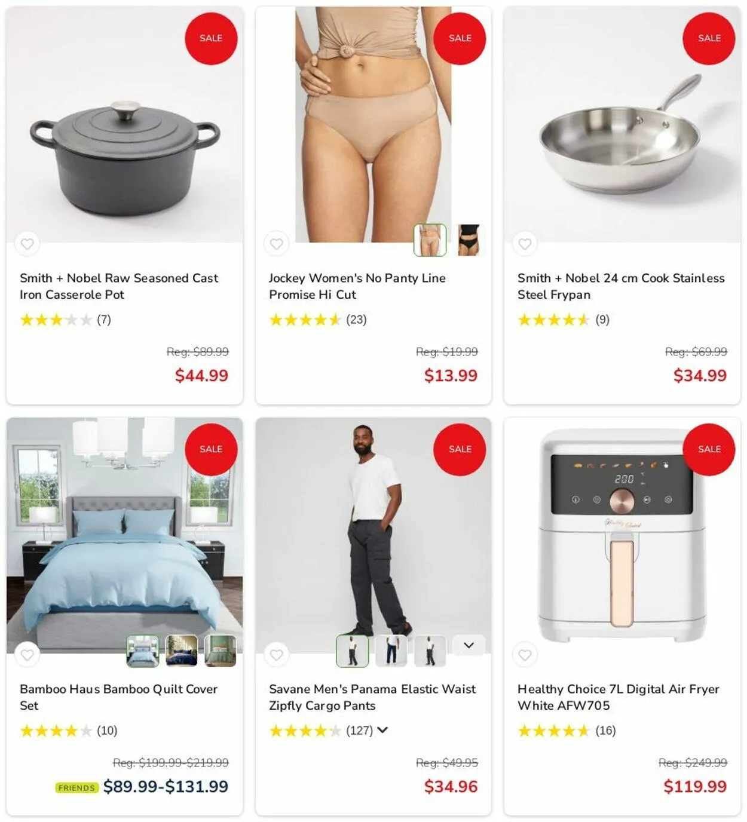Add Savane Cargo Pants to wishlist

276,655
